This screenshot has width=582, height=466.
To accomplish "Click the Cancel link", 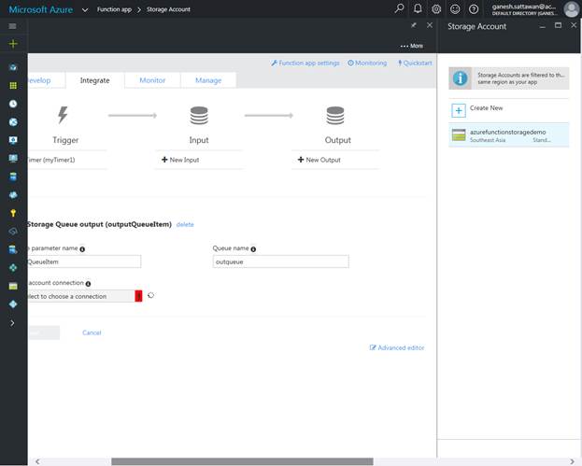I will 92,332.
